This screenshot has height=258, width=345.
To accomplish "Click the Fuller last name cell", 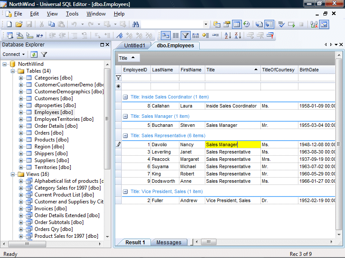I will click(165, 200).
